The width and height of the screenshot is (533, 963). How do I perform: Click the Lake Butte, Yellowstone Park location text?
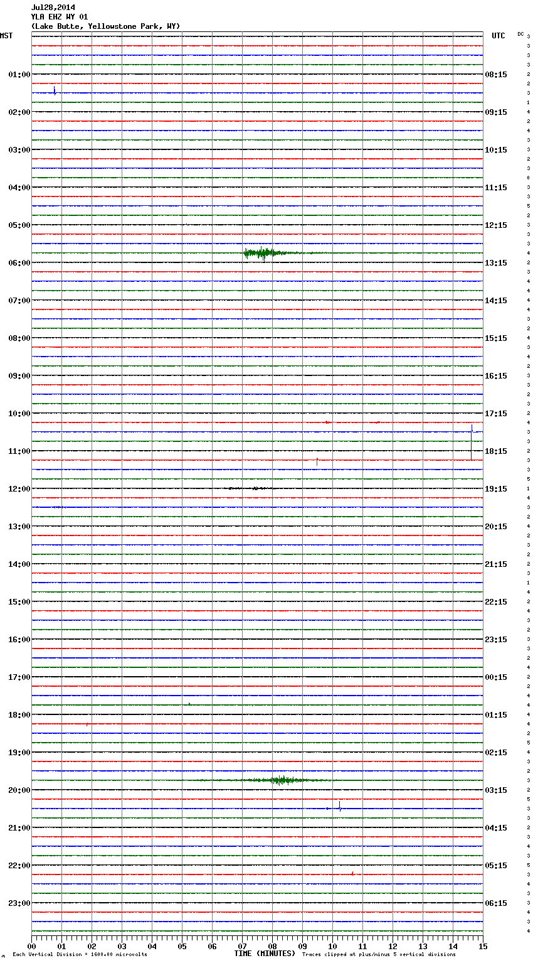click(x=105, y=26)
